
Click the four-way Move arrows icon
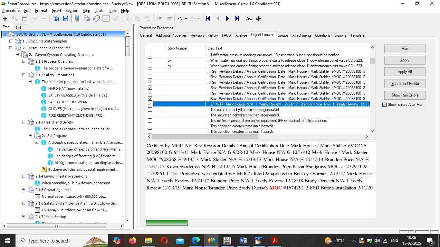[258, 19]
